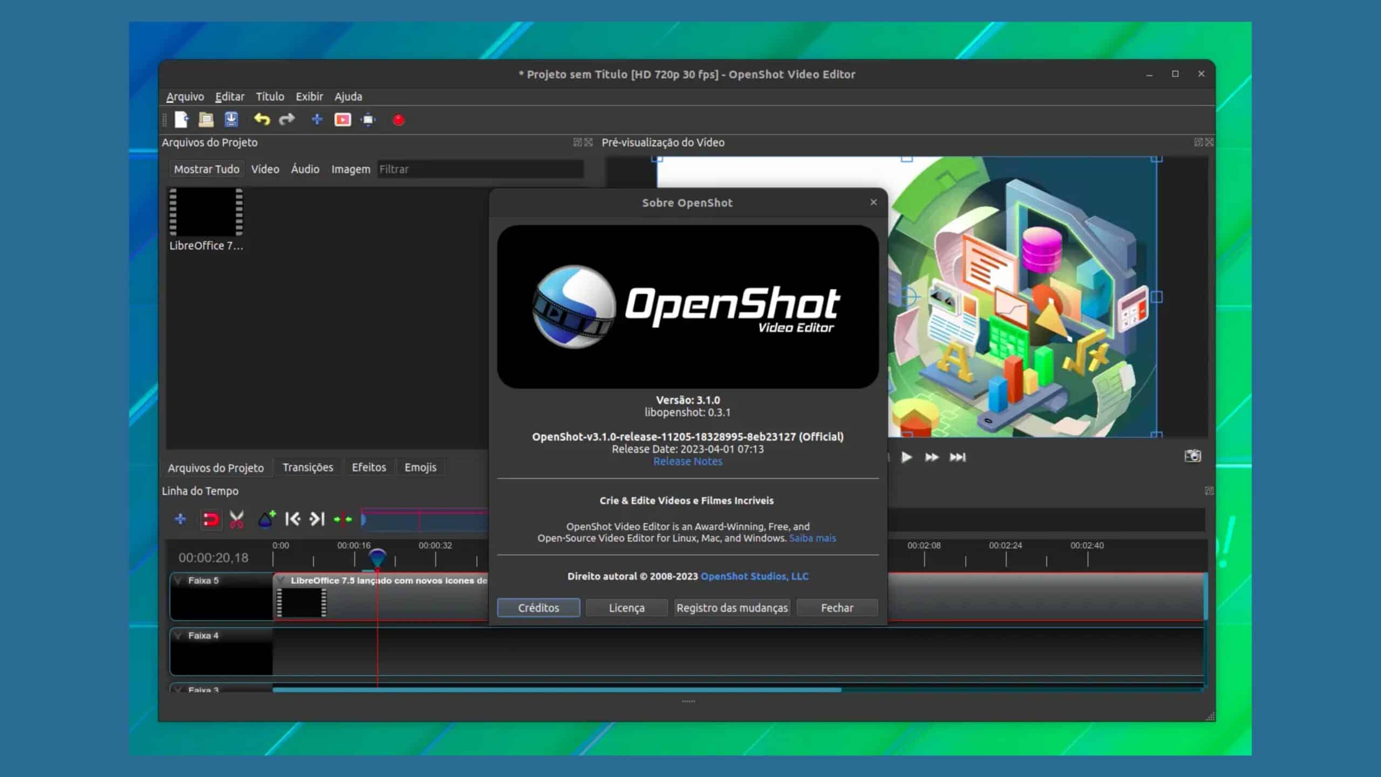The height and width of the screenshot is (777, 1381).
Task: Click the yellow Undo arrow
Action: click(262, 119)
